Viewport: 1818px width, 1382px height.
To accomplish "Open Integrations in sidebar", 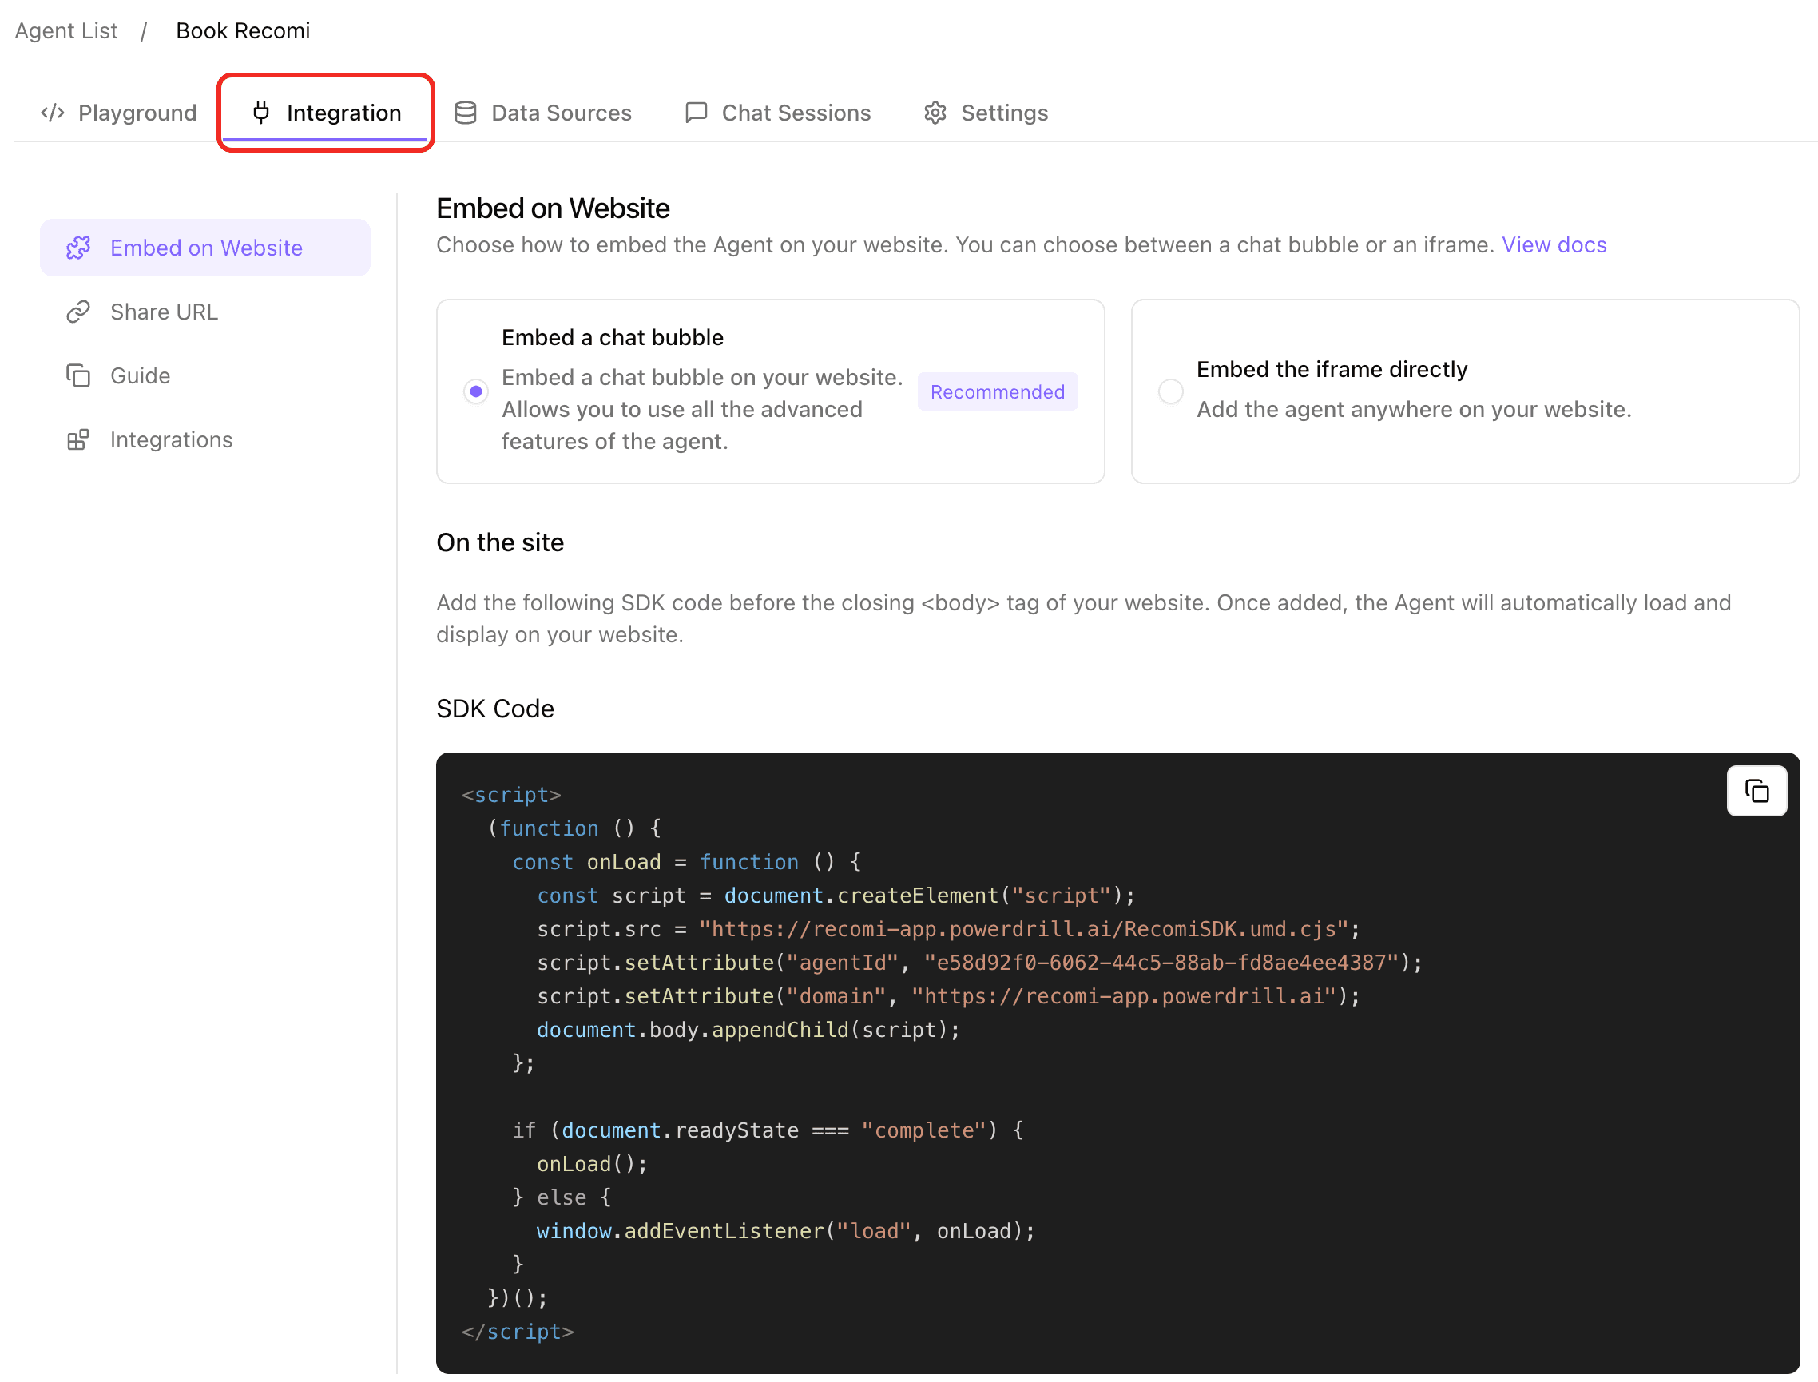I will [x=204, y=440].
